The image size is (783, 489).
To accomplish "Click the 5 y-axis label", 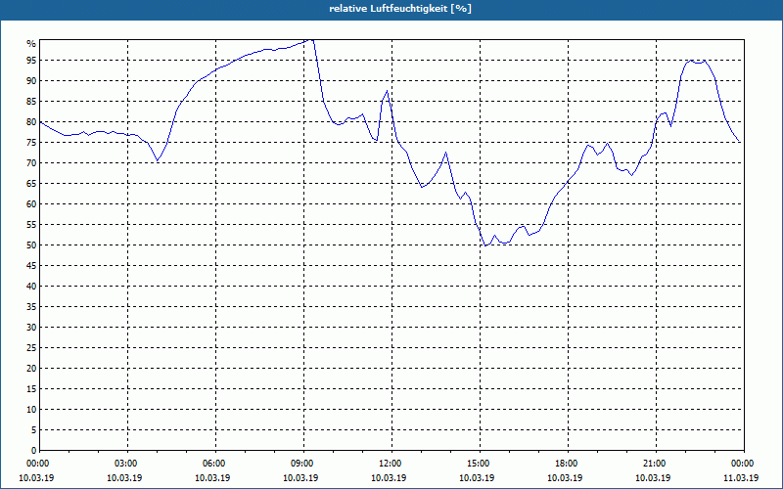I will coord(33,430).
